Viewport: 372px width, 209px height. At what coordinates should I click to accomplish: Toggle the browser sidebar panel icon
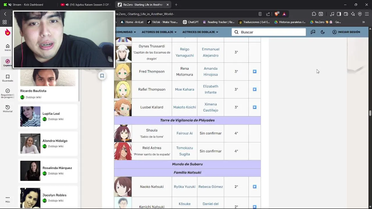pos(339,14)
